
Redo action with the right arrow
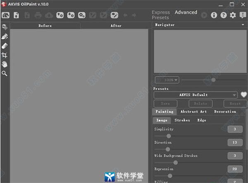[134, 15]
